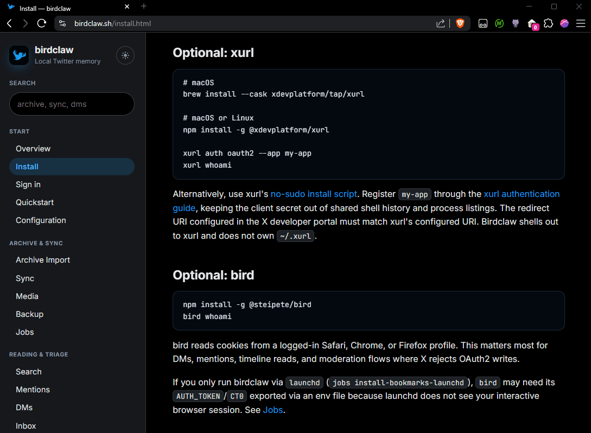
Task: Open a new browser tab
Action: click(144, 7)
